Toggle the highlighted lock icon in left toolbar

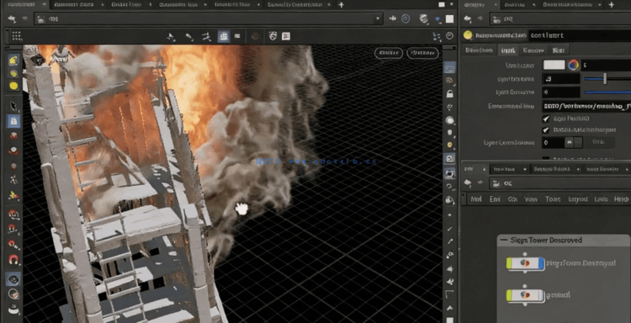pyautogui.click(x=13, y=121)
